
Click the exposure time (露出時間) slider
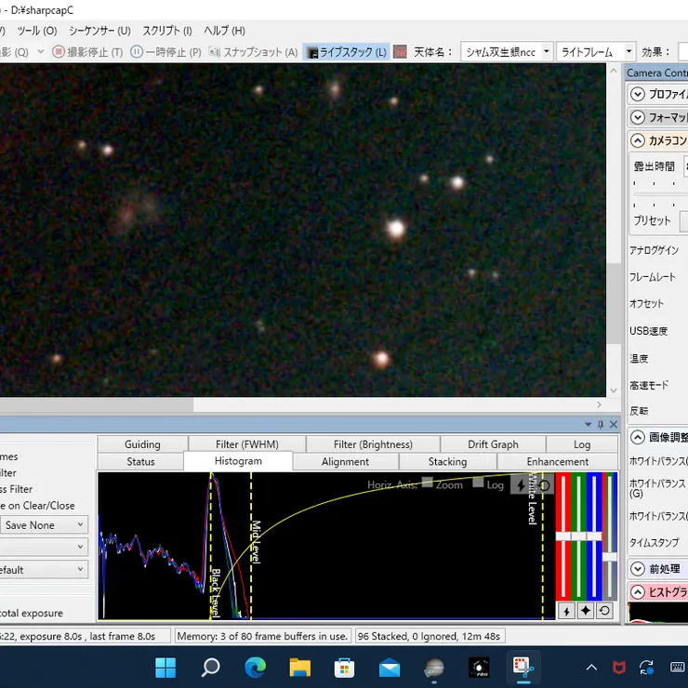pyautogui.click(x=660, y=194)
